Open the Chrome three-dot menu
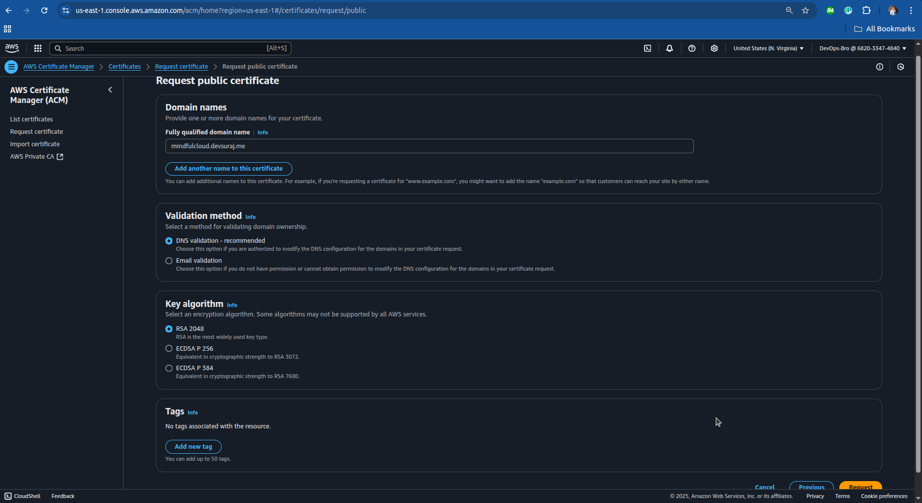The height and width of the screenshot is (503, 922). (911, 10)
